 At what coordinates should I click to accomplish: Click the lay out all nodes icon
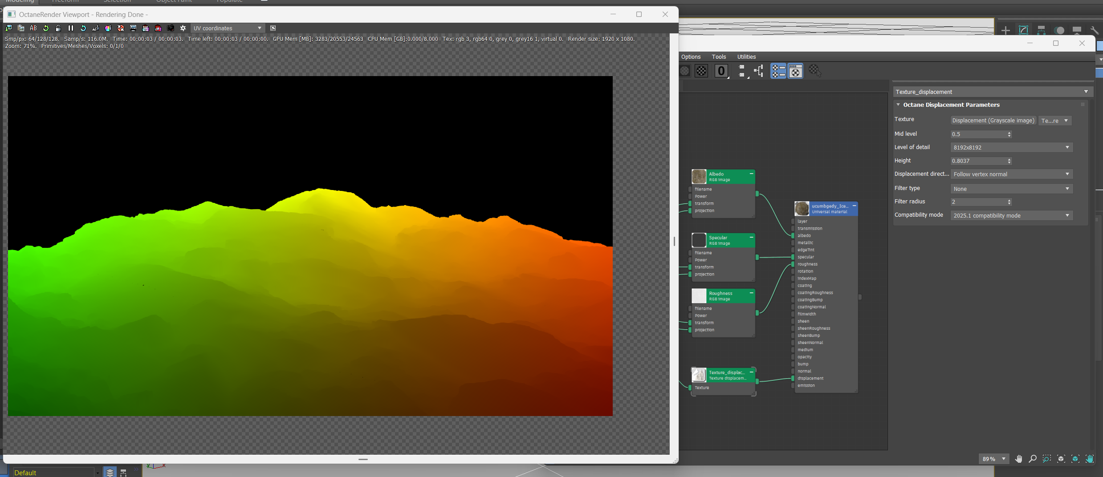point(742,71)
